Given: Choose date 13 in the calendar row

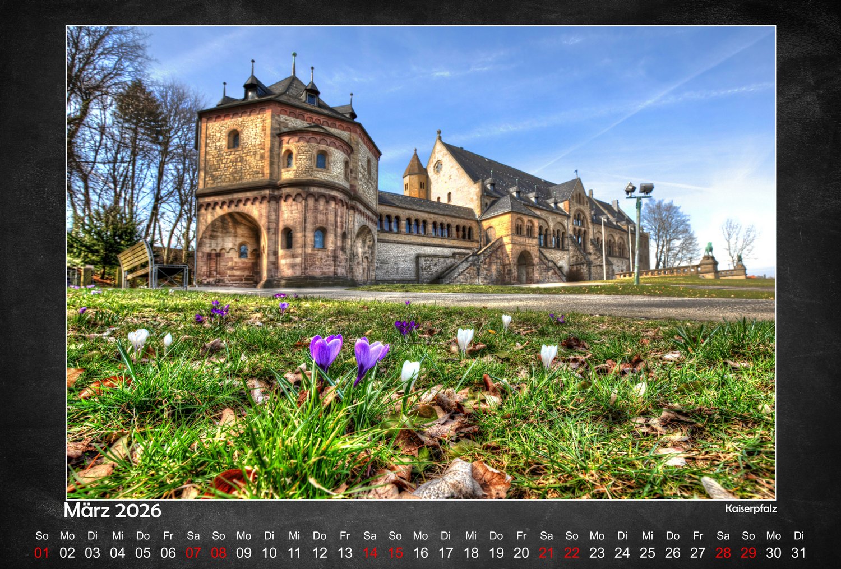Looking at the screenshot, I should point(345,553).
